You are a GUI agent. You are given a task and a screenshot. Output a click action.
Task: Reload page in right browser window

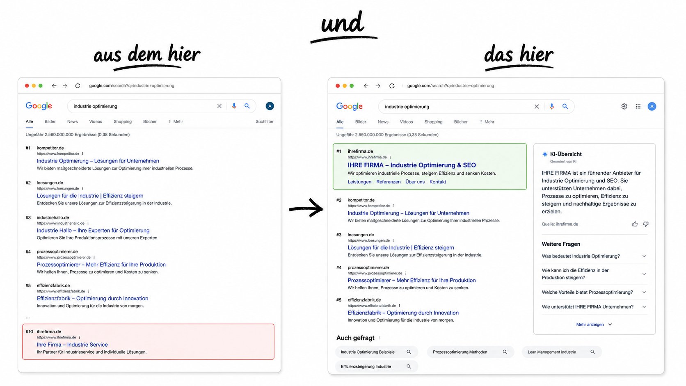(392, 86)
